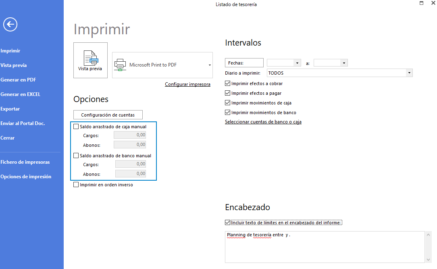The width and height of the screenshot is (437, 269).
Task: Click Cerrar in the sidebar
Action: click(x=8, y=138)
